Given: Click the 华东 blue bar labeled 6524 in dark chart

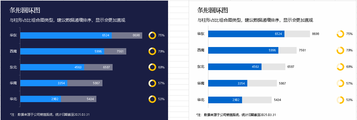Looking at the screenshot, I should tap(66, 35).
